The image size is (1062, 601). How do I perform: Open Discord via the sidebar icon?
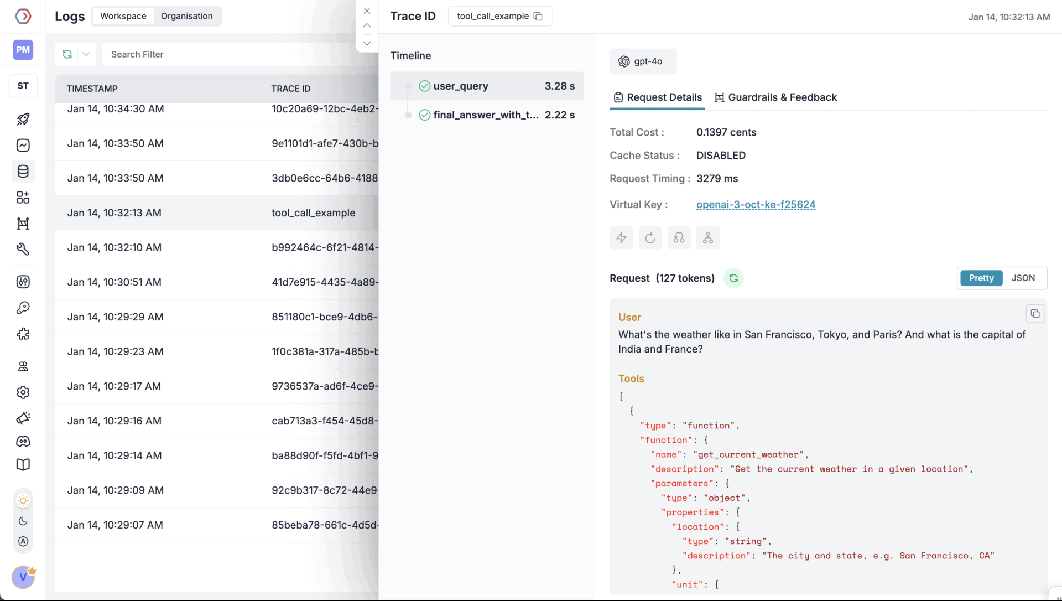pyautogui.click(x=23, y=442)
